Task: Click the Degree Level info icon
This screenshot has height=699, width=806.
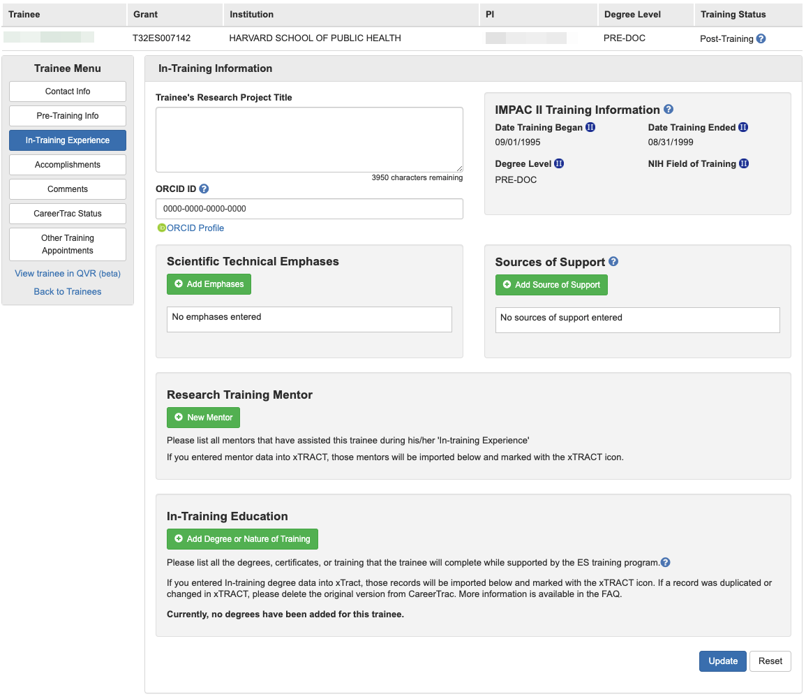Action: [559, 164]
